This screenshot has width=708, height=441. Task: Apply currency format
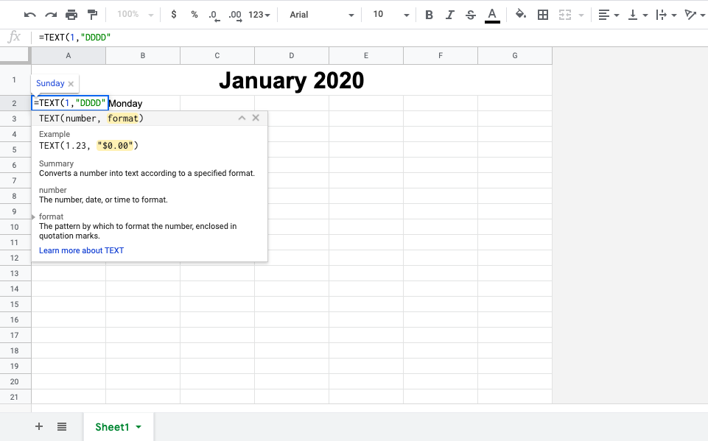[175, 14]
